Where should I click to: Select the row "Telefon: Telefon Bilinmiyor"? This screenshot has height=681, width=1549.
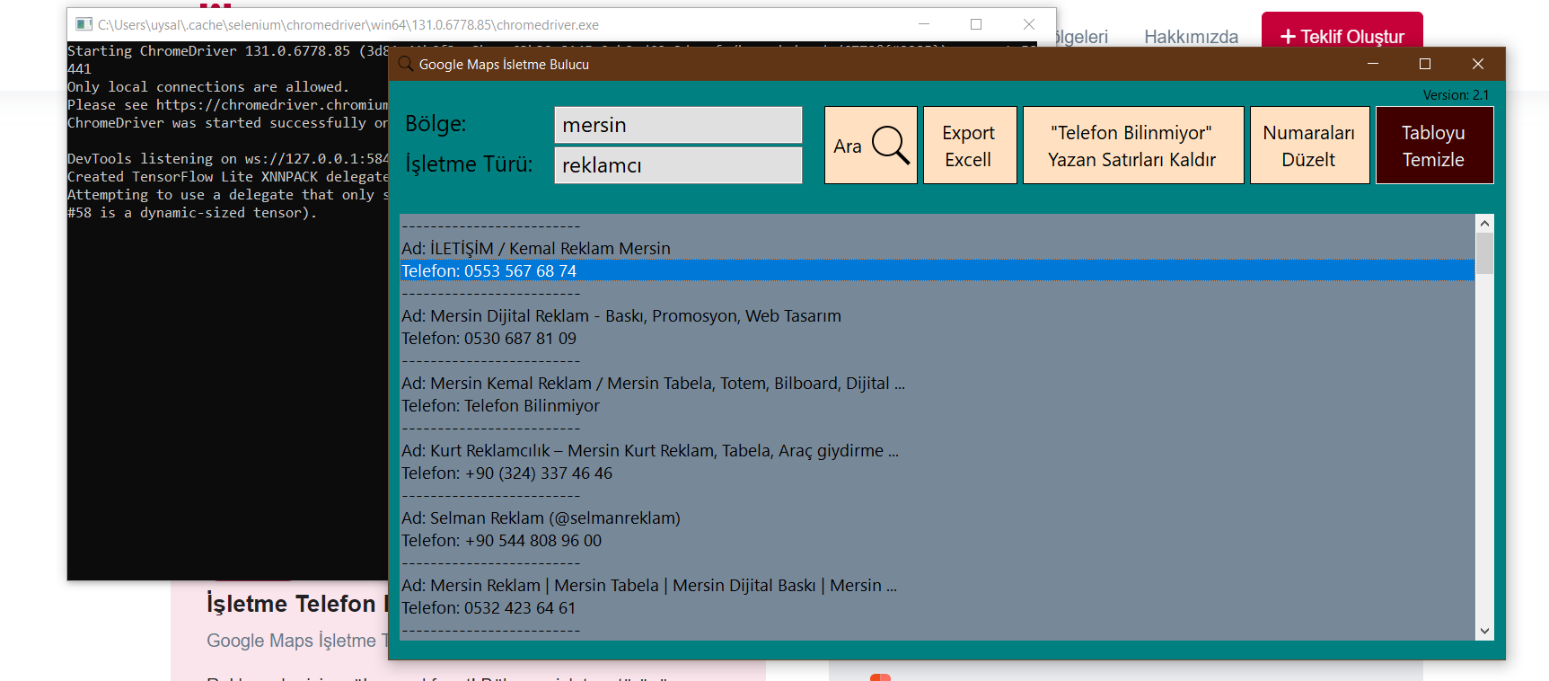click(937, 405)
